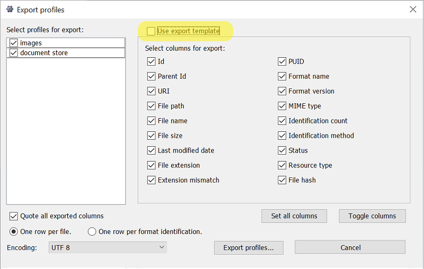Viewport: 424px width, 269px height.
Task: Toggle the File path column checkbox
Action: 152,106
